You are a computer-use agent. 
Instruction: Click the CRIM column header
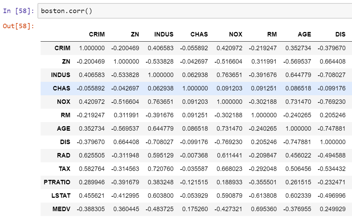97,34
